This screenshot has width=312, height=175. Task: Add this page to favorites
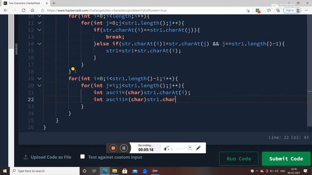click(x=248, y=11)
